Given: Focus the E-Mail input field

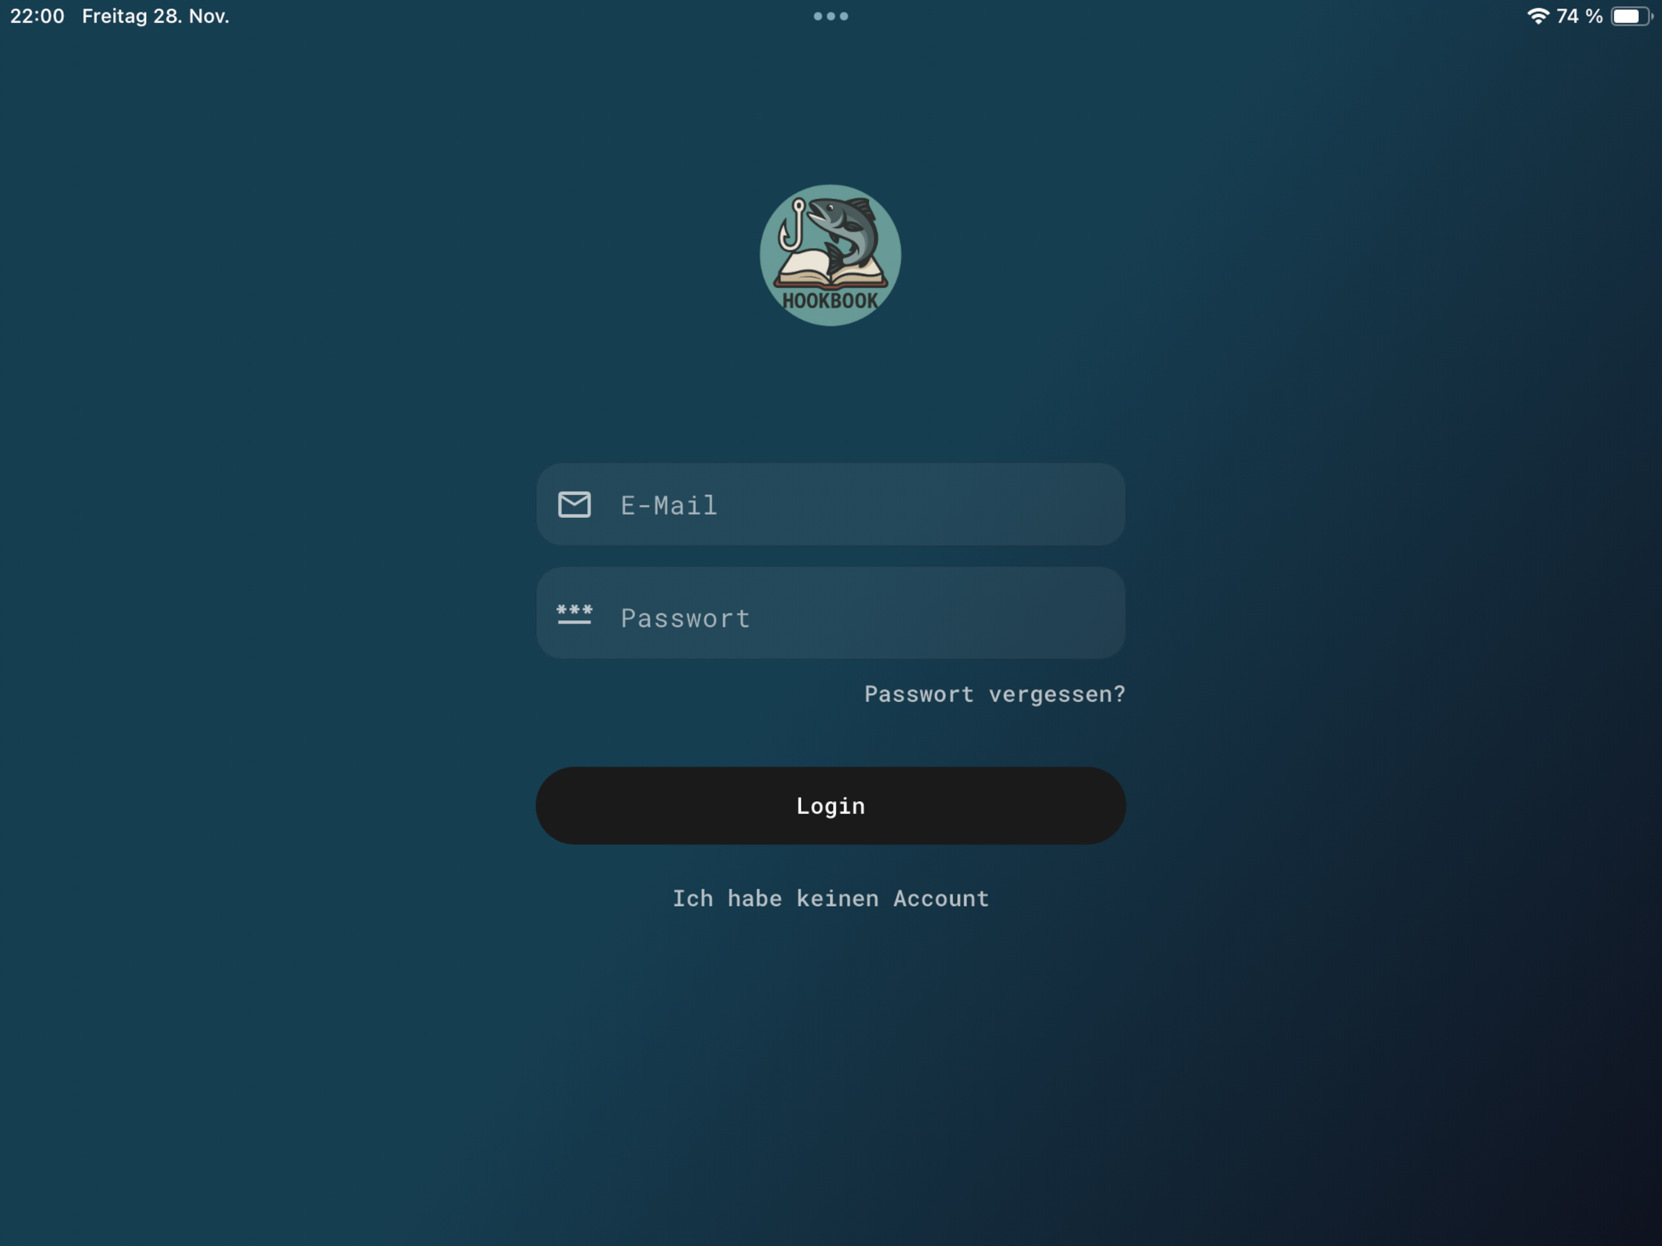Looking at the screenshot, I should pyautogui.click(x=830, y=504).
